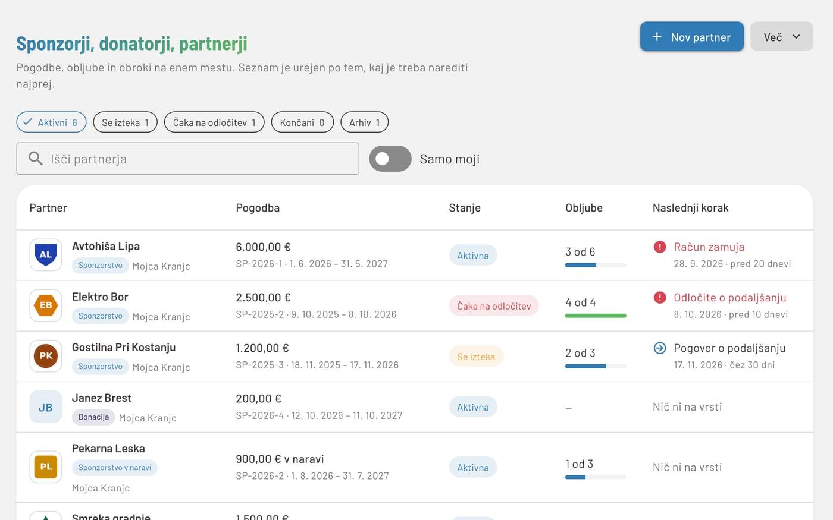This screenshot has height=520, width=833.
Task: Click the Gostilna Pri Kostanju PK logo
Action: pos(46,356)
